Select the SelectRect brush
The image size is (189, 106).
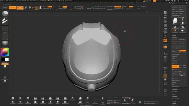(x=95, y=99)
